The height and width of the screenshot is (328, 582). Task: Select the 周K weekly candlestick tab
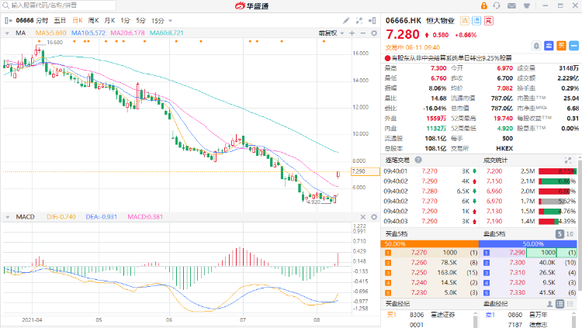point(94,20)
